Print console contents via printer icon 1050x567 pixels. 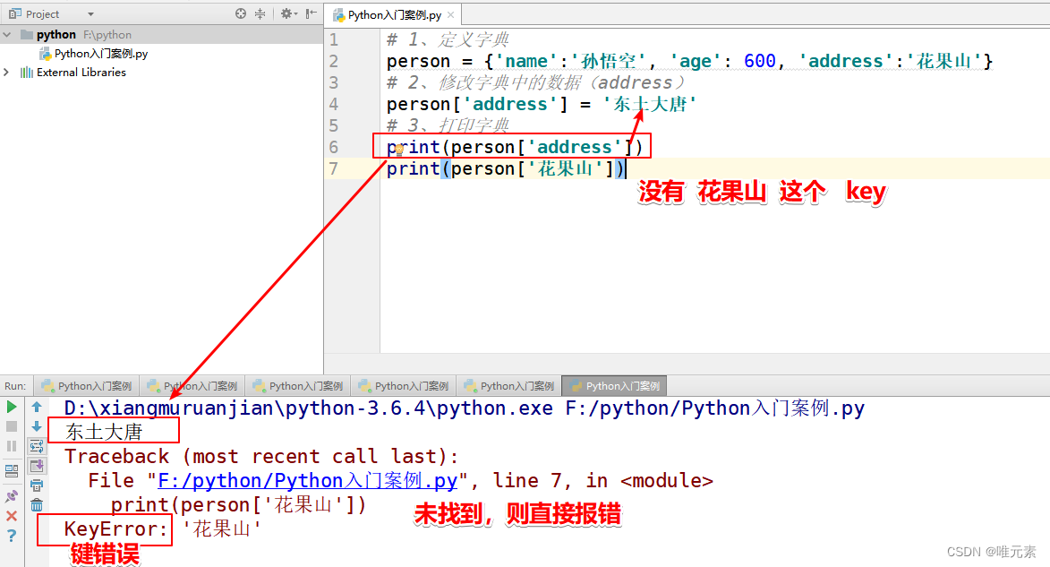(35, 487)
